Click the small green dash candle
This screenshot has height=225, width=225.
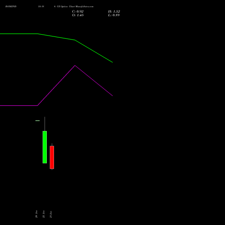click(x=37, y=121)
